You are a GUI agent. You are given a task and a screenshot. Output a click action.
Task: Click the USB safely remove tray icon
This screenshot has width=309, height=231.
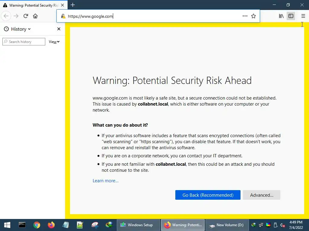276,225
